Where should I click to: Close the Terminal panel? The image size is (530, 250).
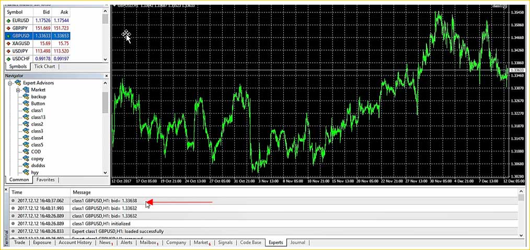pyautogui.click(x=6, y=190)
